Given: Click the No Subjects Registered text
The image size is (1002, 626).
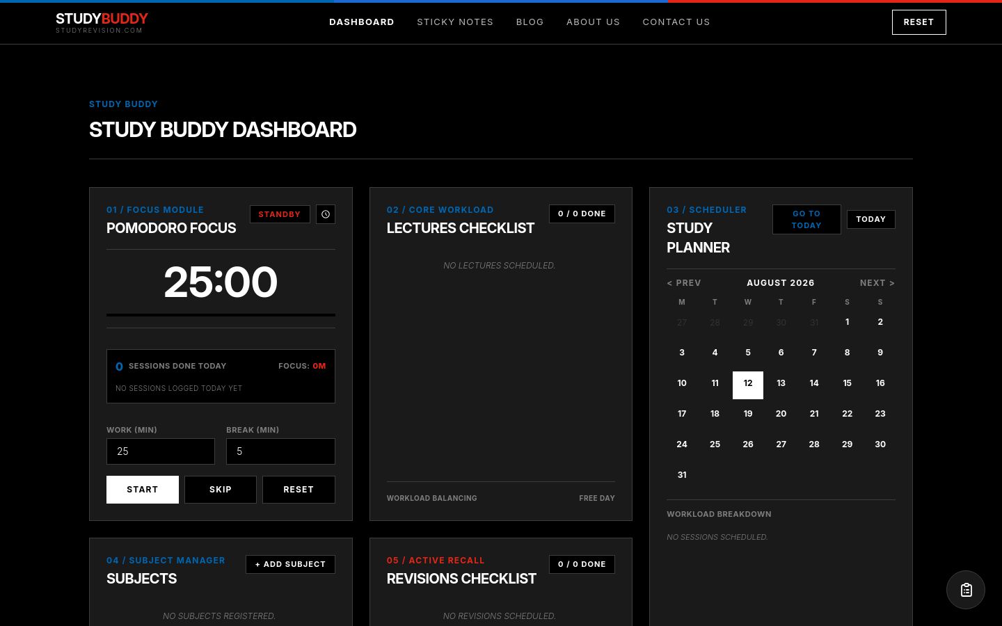Looking at the screenshot, I should click(219, 616).
